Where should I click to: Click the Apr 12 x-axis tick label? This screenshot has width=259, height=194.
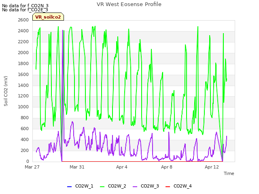(212, 167)
